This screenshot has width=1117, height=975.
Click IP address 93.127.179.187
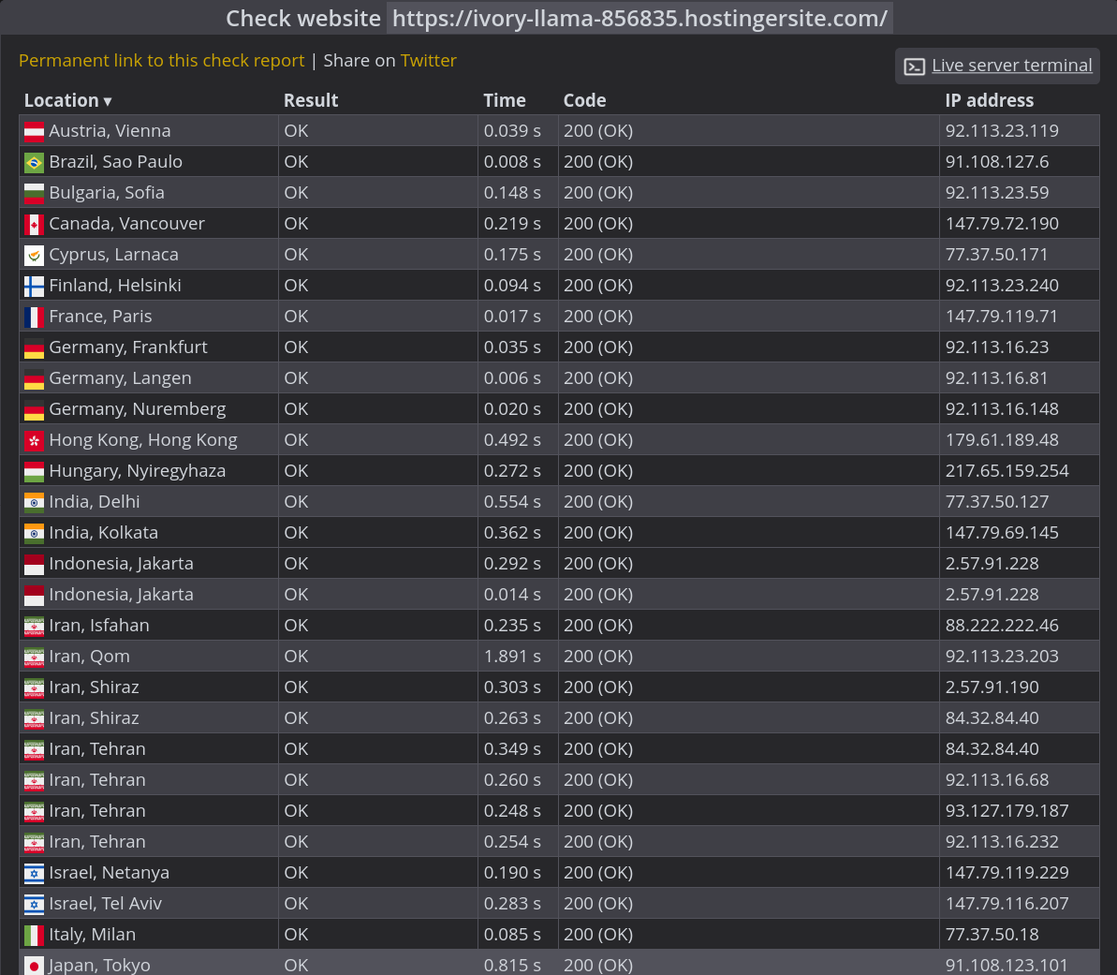click(1007, 810)
